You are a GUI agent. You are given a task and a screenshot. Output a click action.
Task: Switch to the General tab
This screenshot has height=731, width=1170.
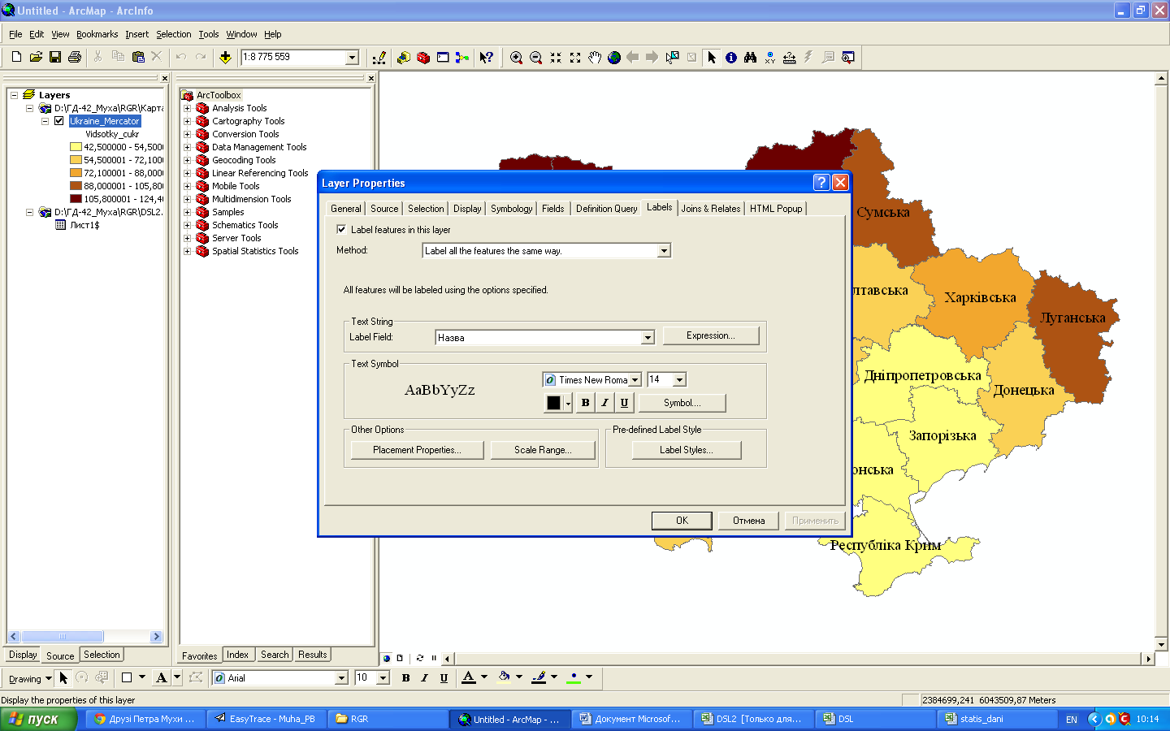(345, 209)
